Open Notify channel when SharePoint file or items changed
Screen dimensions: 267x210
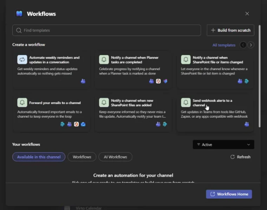pos(215,70)
